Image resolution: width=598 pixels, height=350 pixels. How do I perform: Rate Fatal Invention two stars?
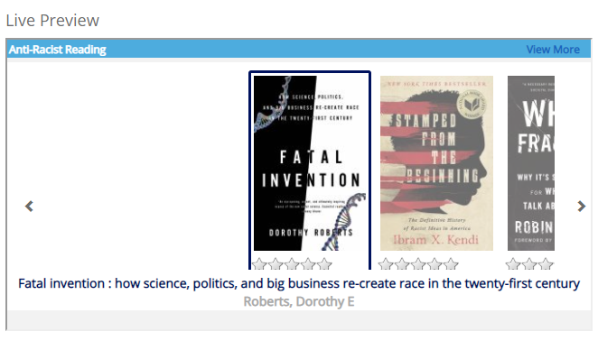click(276, 264)
